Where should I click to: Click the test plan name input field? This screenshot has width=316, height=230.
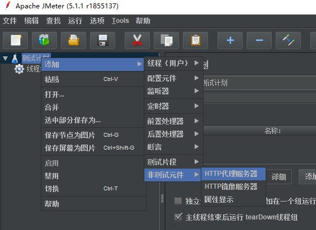[x=260, y=83]
